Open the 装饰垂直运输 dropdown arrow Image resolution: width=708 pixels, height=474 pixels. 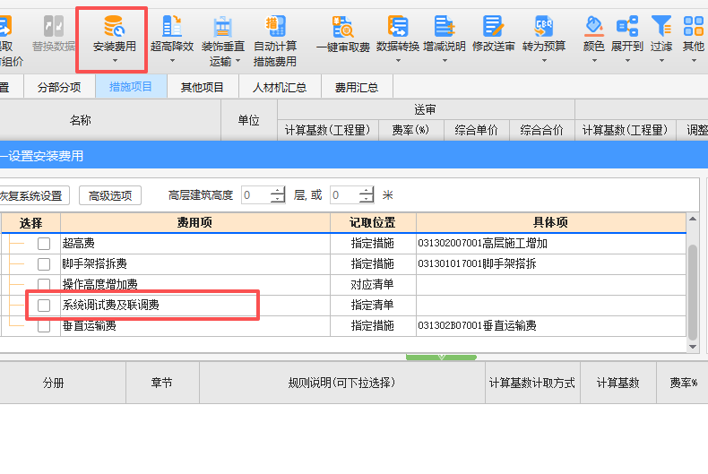238,61
